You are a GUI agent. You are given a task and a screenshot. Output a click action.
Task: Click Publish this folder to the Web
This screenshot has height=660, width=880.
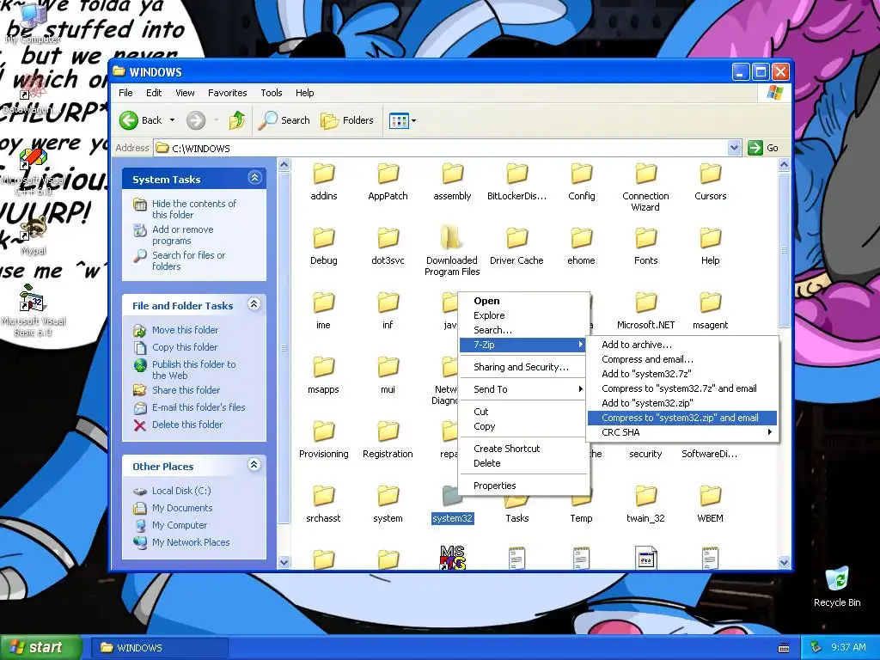(194, 370)
